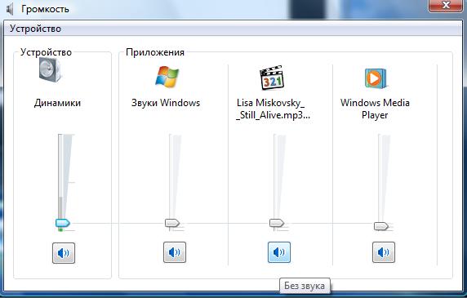Close the Громкость window
Viewport: 467px width, 298px height.
point(446,6)
